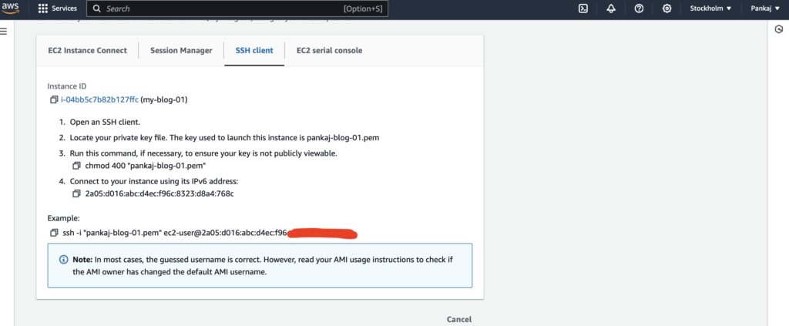This screenshot has height=326, width=789.
Task: Click the ssh -i example command text
Action: (x=175, y=233)
